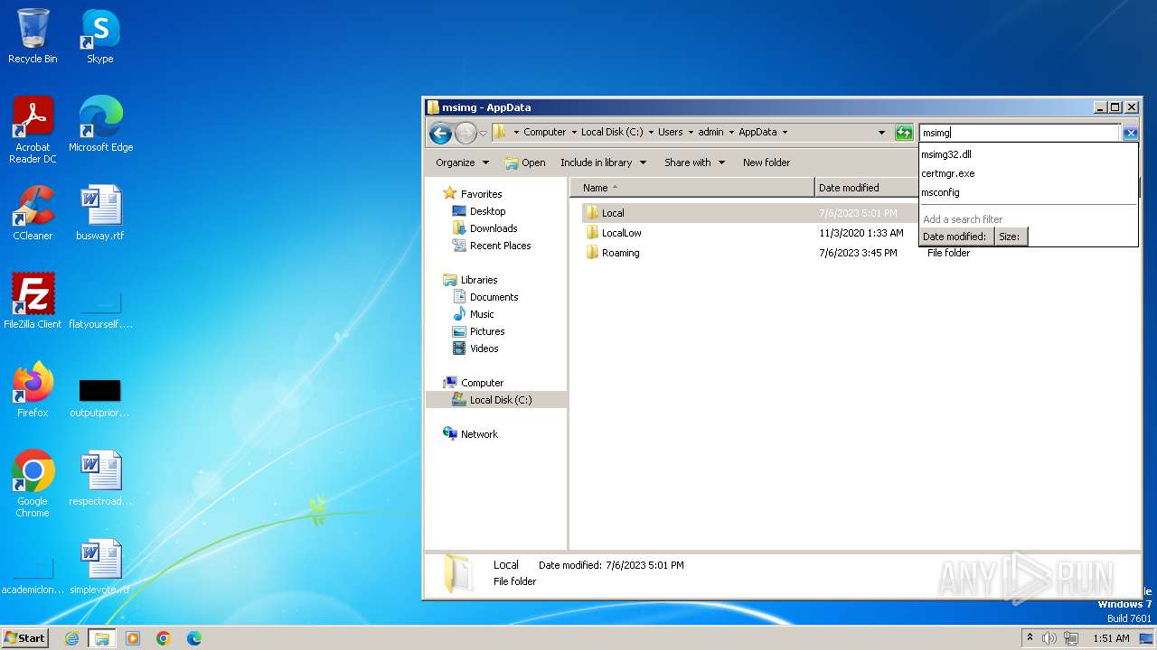Click the Explorer Forward arrow button
This screenshot has height=650, width=1157.
466,133
